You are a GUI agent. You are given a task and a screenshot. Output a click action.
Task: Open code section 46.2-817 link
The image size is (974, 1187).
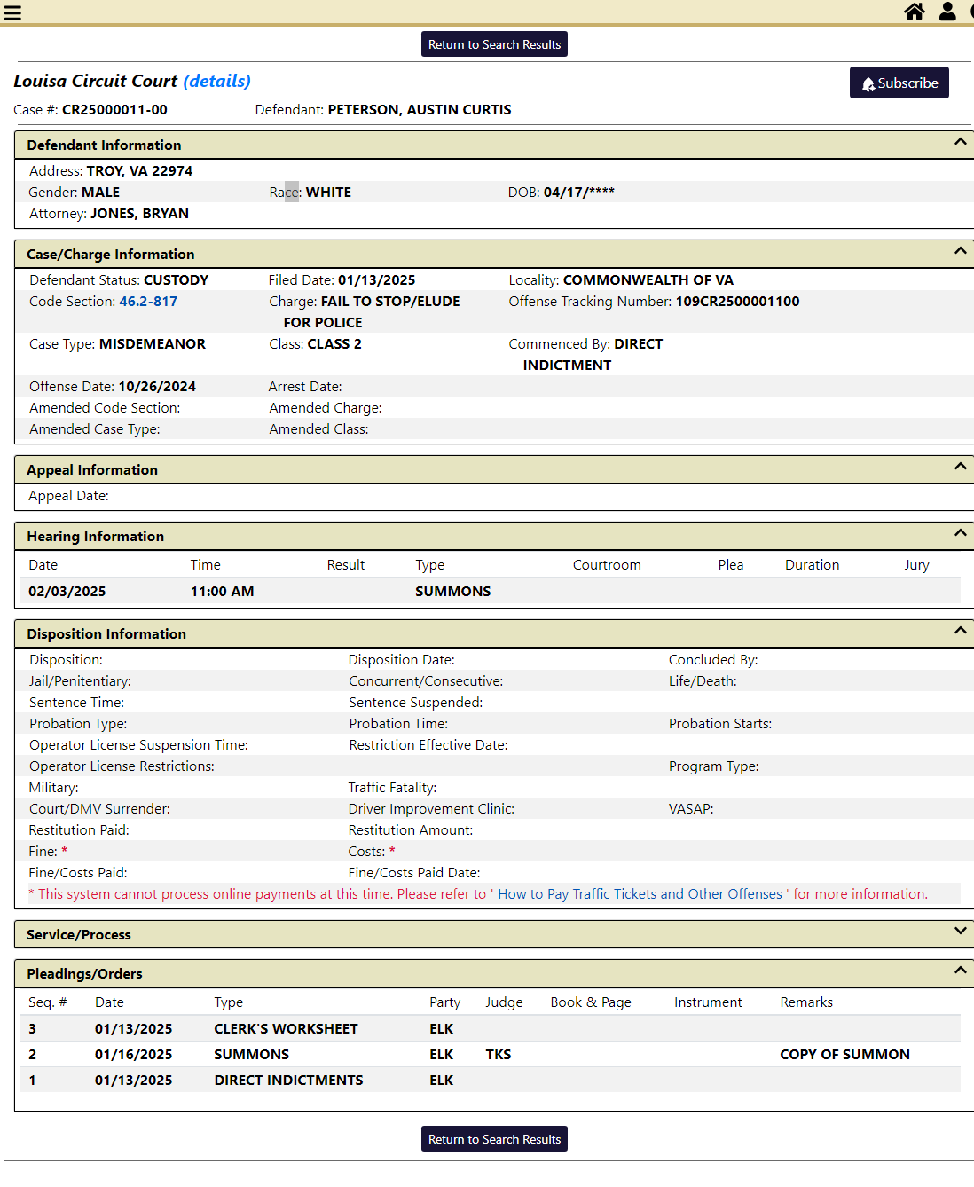(148, 302)
